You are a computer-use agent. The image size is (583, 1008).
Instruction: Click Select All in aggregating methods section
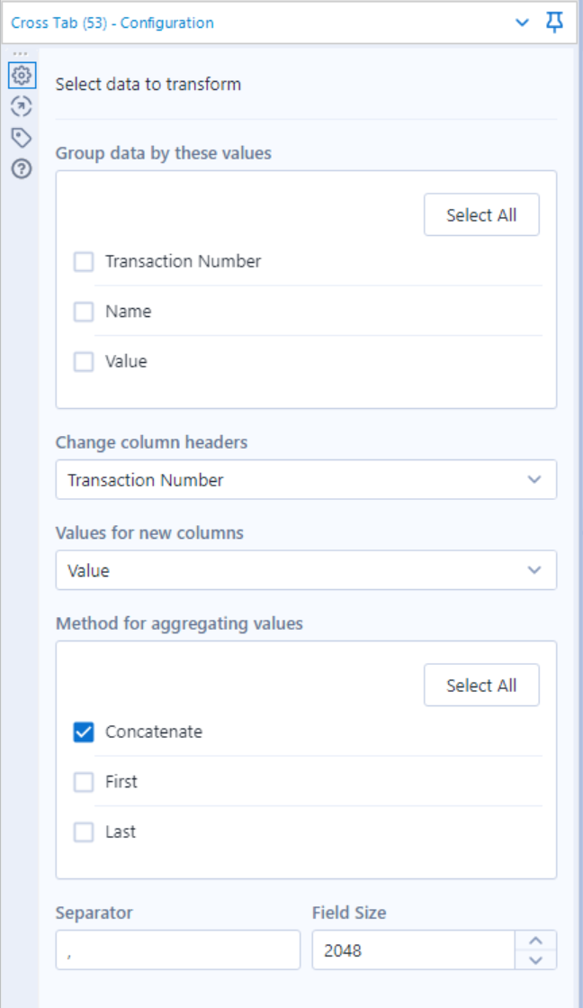tap(481, 686)
